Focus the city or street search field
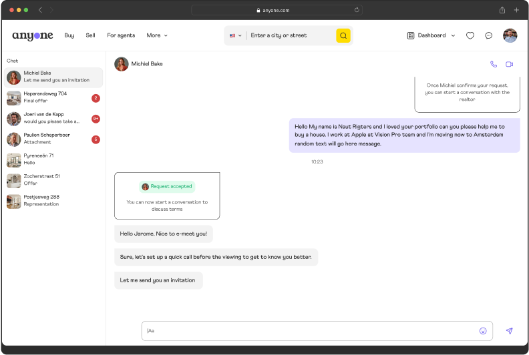529x355 pixels. click(291, 35)
